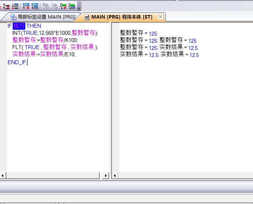
Task: Click the blue list with arrow toolbar icon
Action: coord(15,6)
